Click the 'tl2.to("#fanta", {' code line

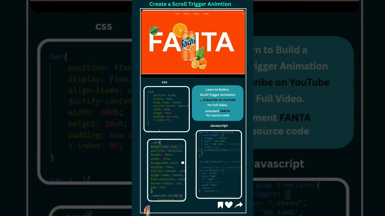[x=211, y=170]
